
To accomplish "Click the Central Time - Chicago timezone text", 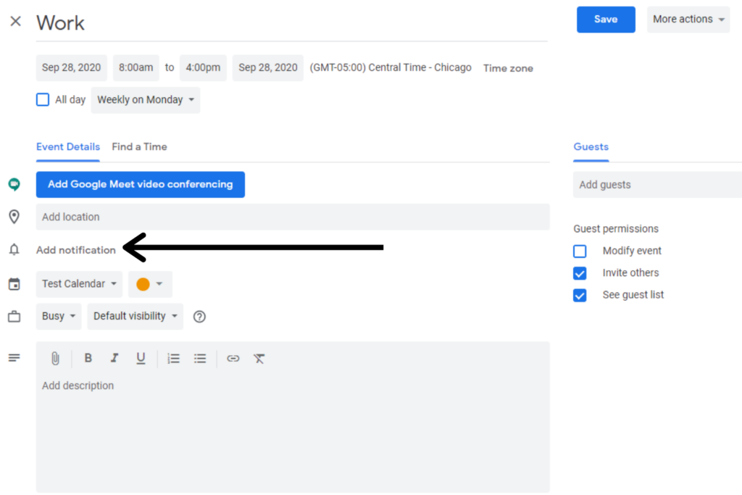I will coord(391,67).
